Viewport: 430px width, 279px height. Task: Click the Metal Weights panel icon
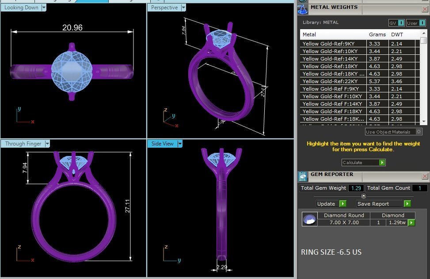pyautogui.click(x=303, y=8)
